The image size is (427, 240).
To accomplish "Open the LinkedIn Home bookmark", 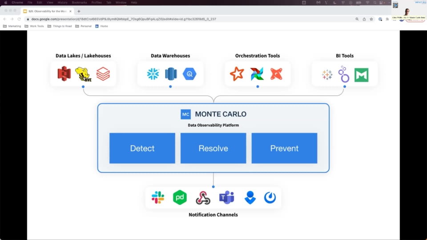I will tap(101, 26).
